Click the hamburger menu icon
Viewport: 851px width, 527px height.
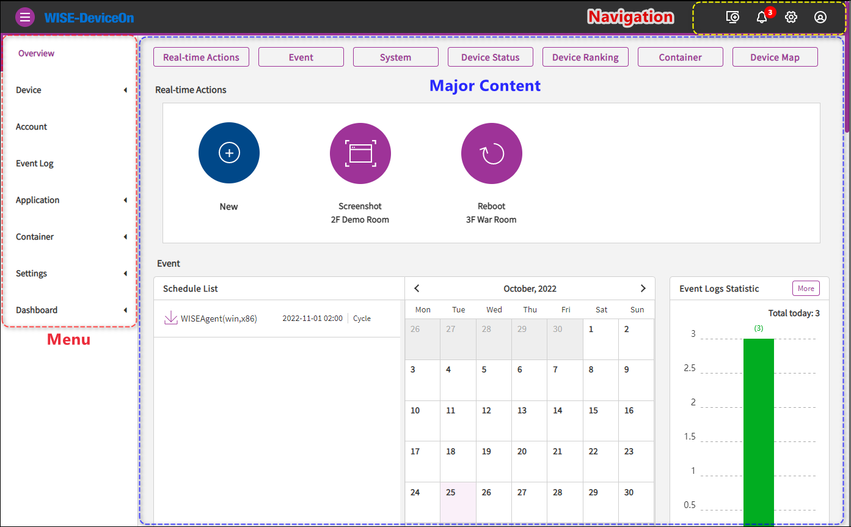coord(25,17)
